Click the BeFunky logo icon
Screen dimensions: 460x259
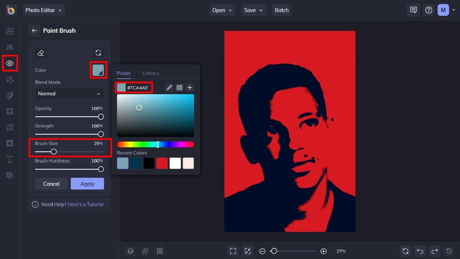pos(11,10)
